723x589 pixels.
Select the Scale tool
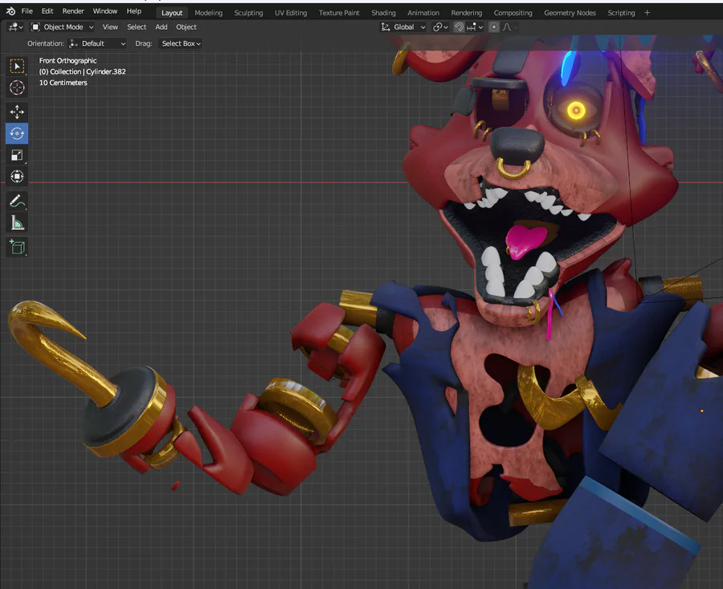(17, 155)
